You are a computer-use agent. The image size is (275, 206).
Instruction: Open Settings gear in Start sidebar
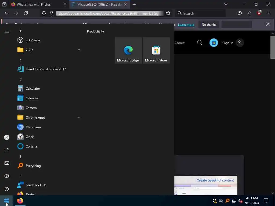click(7, 176)
